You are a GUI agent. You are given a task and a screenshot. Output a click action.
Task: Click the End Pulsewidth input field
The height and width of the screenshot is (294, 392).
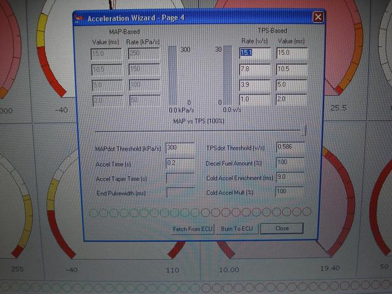pos(181,192)
